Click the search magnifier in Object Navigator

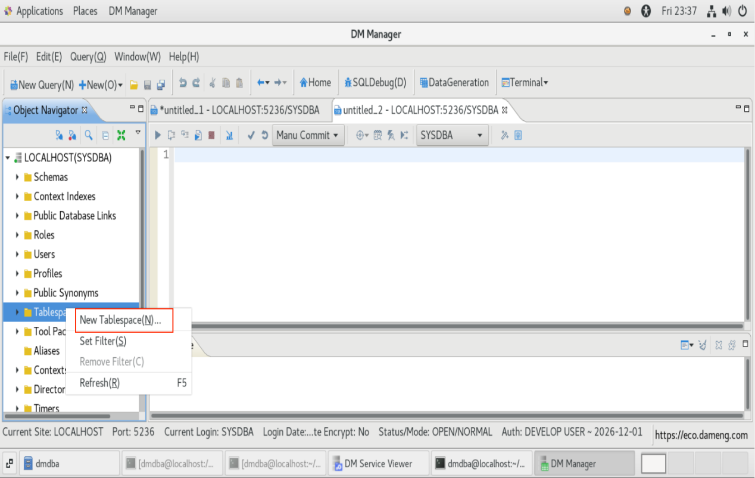(x=89, y=135)
